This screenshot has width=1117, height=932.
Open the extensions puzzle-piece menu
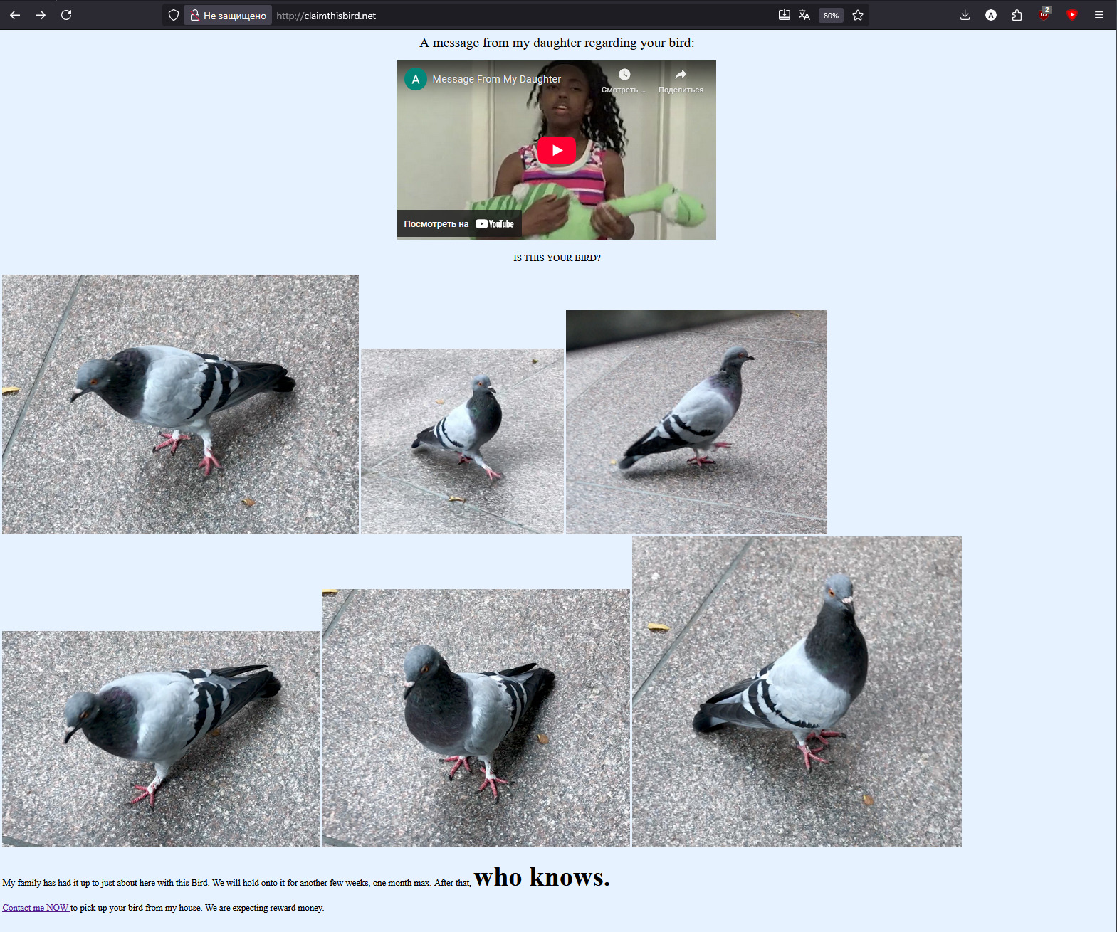[x=1017, y=15]
